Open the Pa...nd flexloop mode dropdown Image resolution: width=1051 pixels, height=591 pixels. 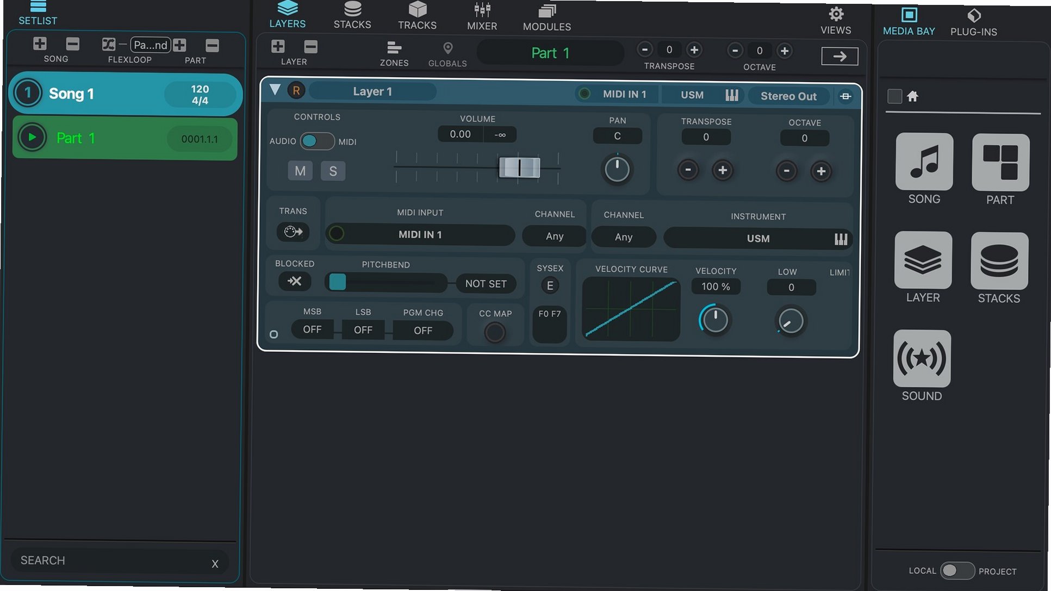(151, 45)
